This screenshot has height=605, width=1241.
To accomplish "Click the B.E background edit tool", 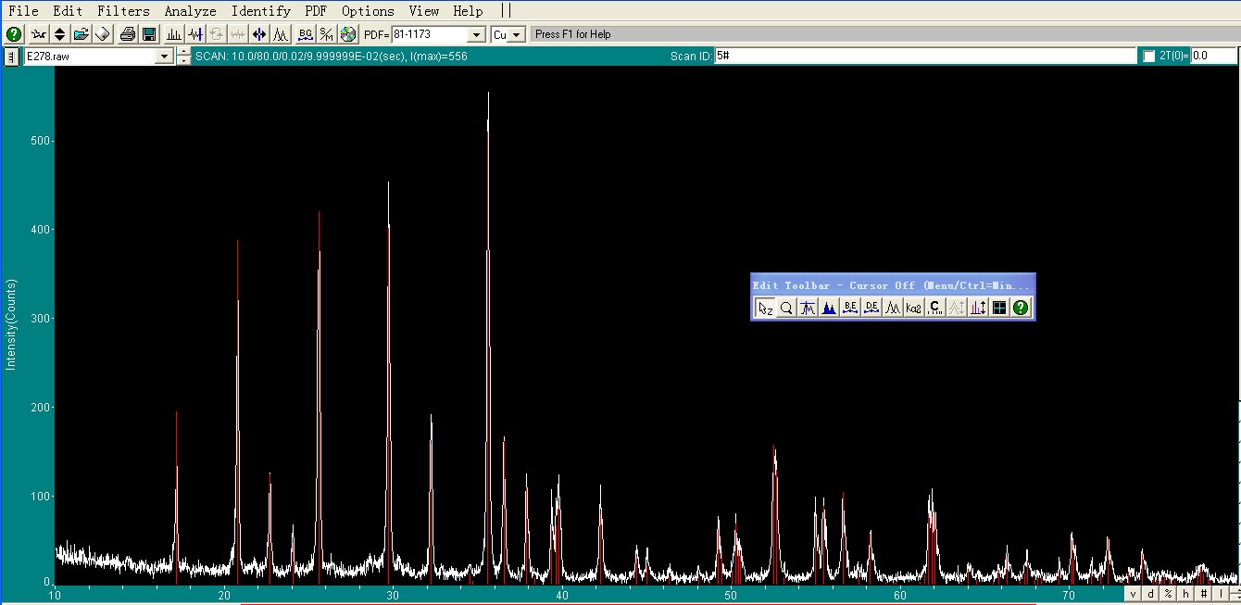I will pos(850,309).
